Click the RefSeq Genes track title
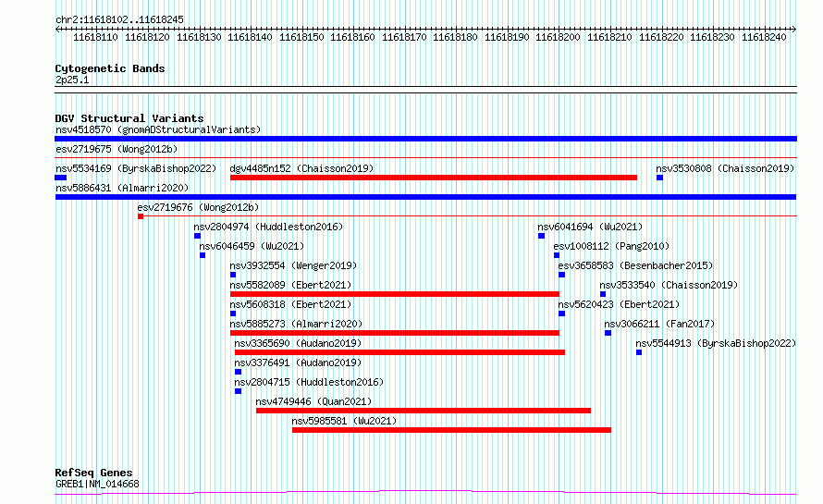Viewport: 823px width, 504px height. pos(94,473)
